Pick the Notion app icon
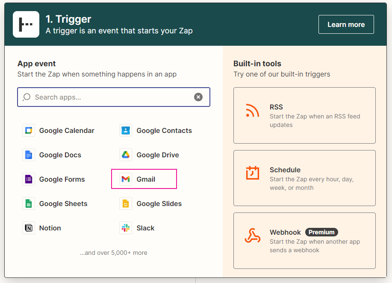This screenshot has height=283, width=392. point(29,228)
